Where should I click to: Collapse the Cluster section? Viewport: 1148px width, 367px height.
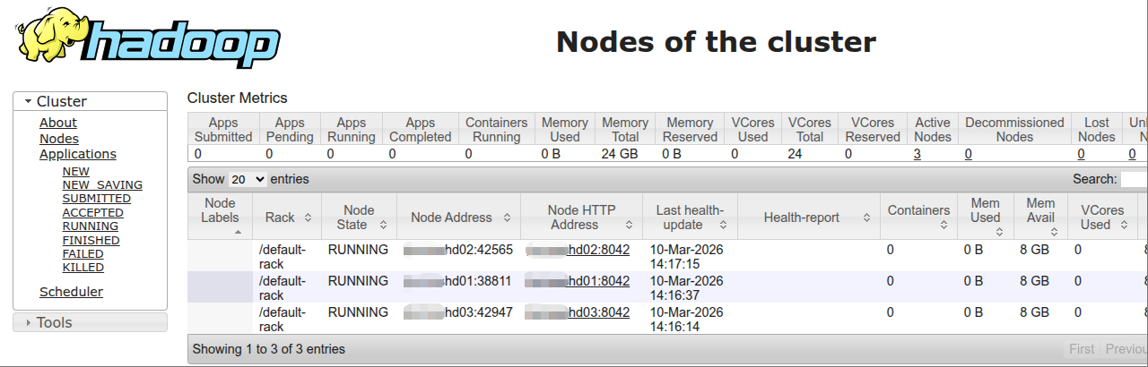(29, 102)
